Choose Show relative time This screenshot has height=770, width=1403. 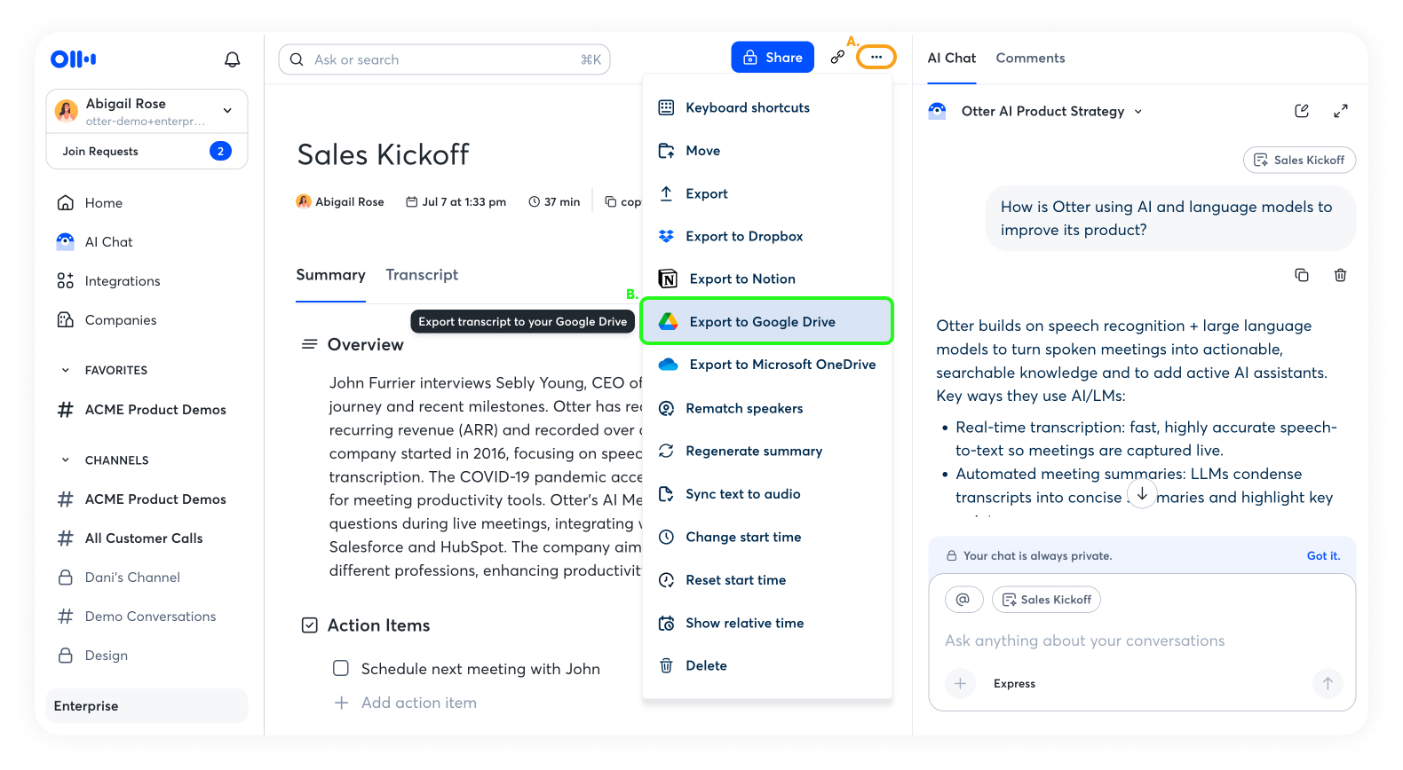coord(767,623)
